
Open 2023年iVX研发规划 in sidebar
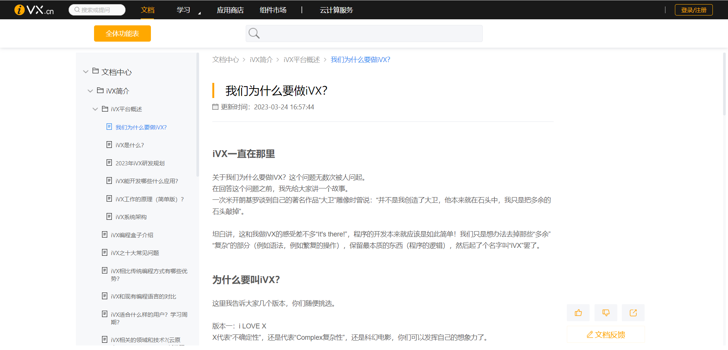pos(140,163)
